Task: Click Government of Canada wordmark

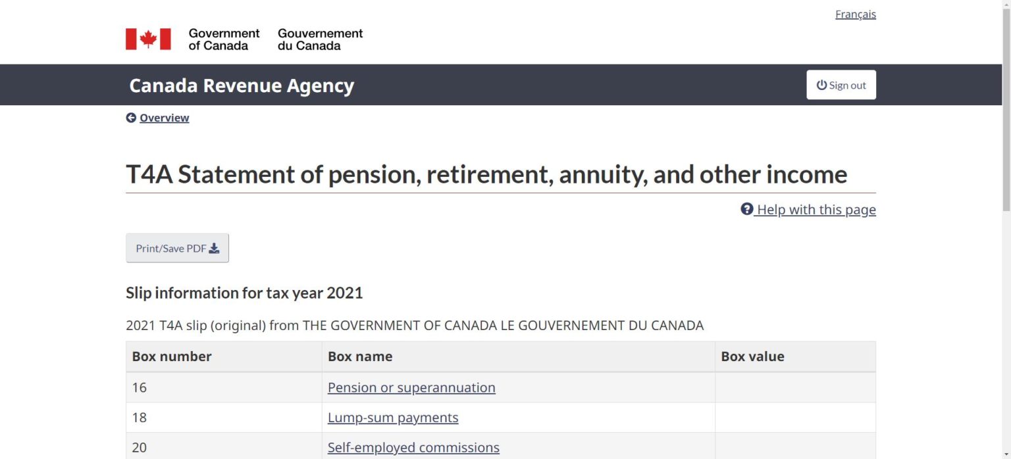Action: coord(224,39)
